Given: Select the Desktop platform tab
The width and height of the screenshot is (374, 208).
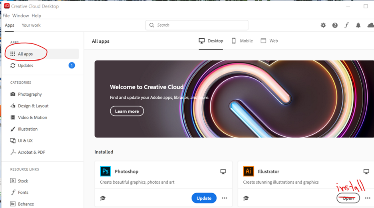Looking at the screenshot, I should click(211, 41).
